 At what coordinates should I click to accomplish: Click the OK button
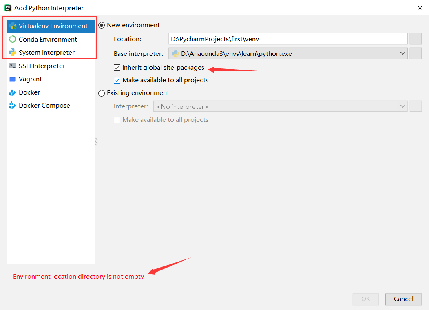[x=366, y=299]
